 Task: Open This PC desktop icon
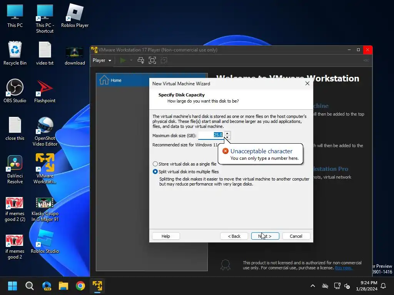15,15
